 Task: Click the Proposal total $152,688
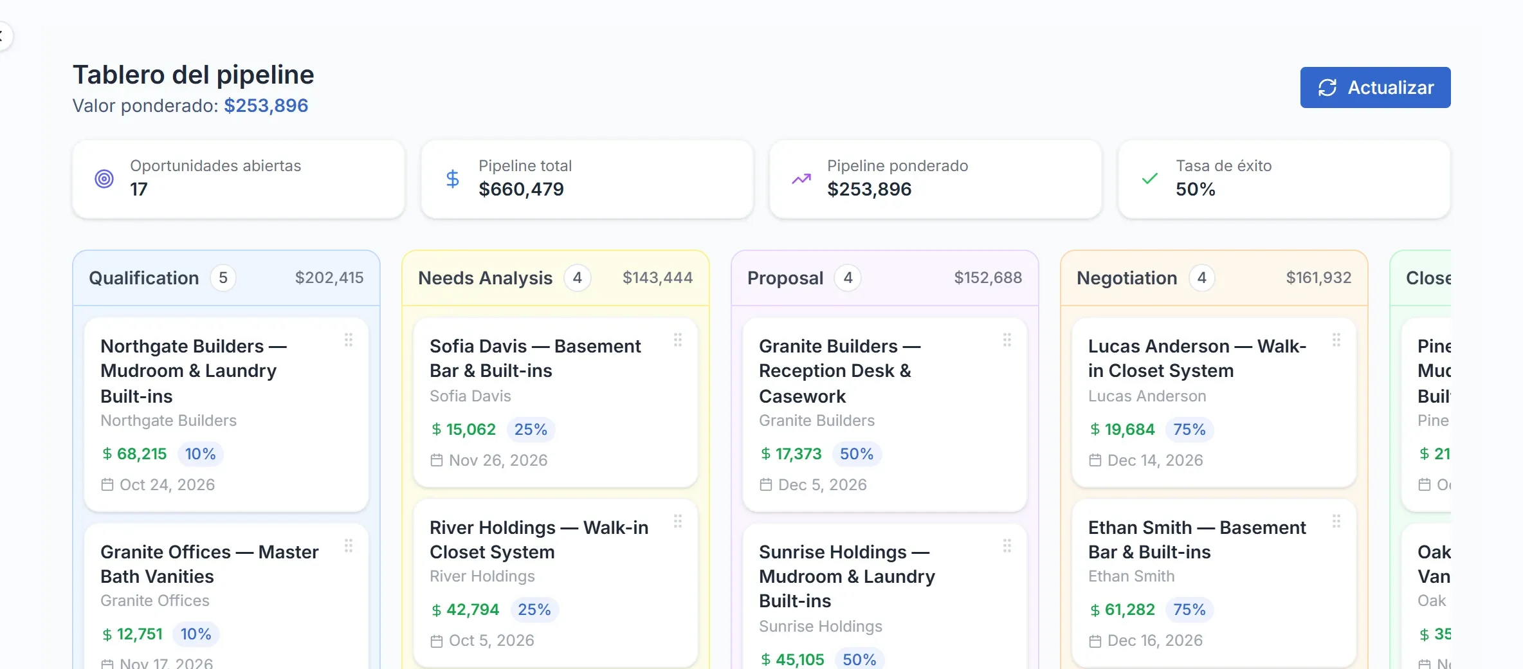pyautogui.click(x=989, y=278)
